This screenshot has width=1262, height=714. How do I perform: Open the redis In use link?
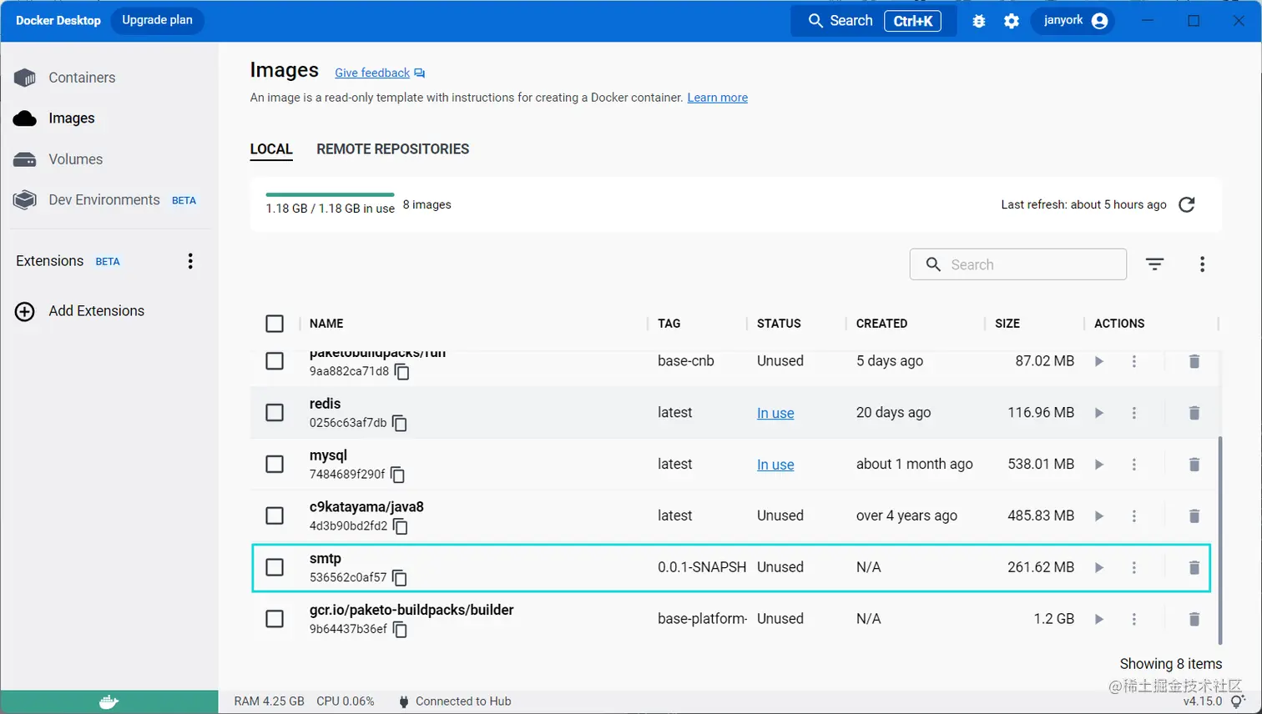click(x=775, y=413)
